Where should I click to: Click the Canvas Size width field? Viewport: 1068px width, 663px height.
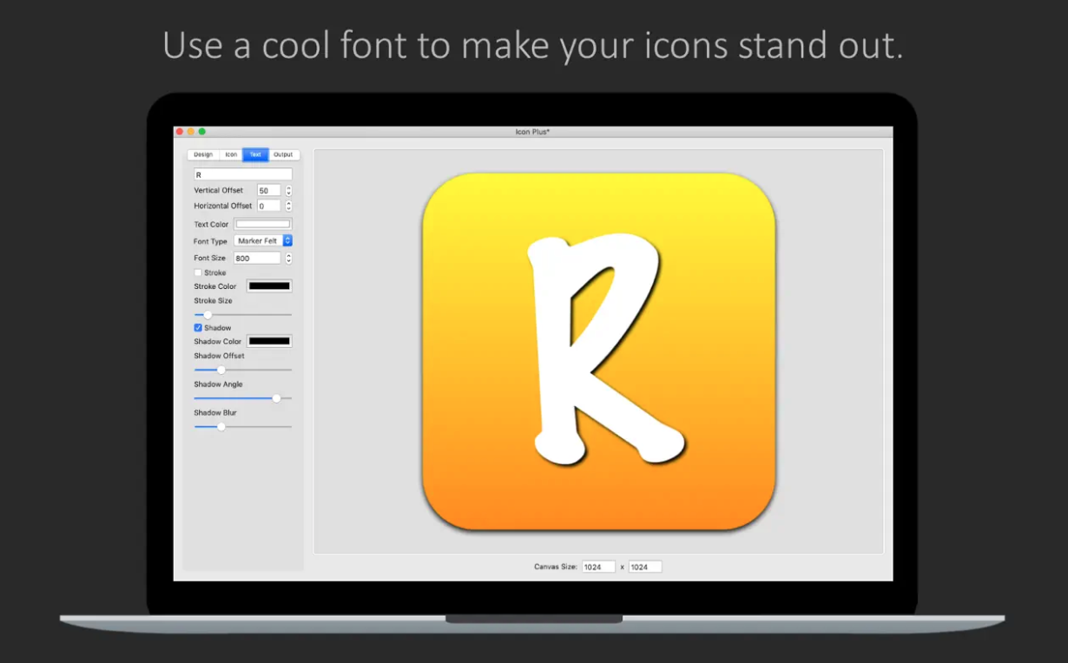(598, 567)
